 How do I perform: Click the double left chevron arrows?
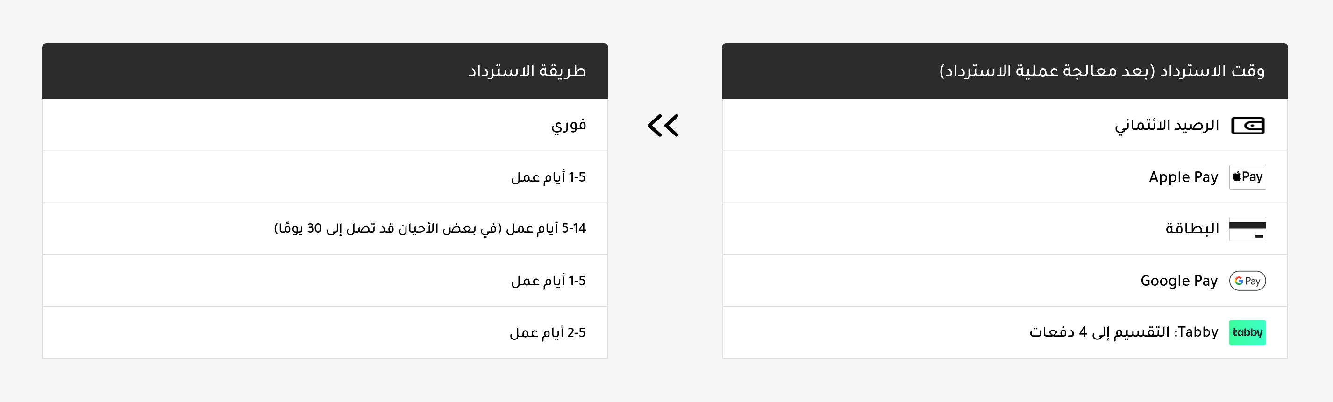(x=663, y=126)
